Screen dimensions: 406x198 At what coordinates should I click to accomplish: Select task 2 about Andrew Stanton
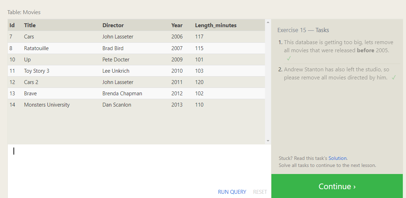[336, 74]
